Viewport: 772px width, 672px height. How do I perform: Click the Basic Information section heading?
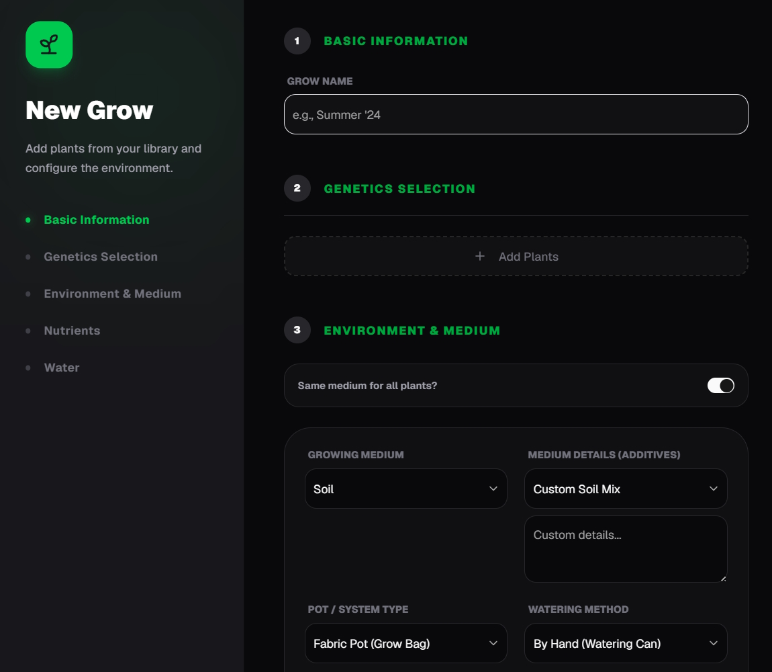coord(396,41)
